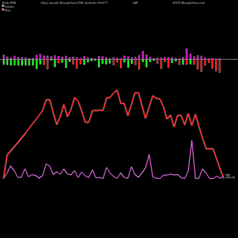This screenshot has width=238, height=238.
Task: Click the tallest magenta spike on volume line
Action: (192, 140)
